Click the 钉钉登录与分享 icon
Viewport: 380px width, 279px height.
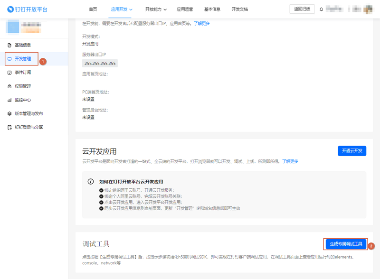9,127
